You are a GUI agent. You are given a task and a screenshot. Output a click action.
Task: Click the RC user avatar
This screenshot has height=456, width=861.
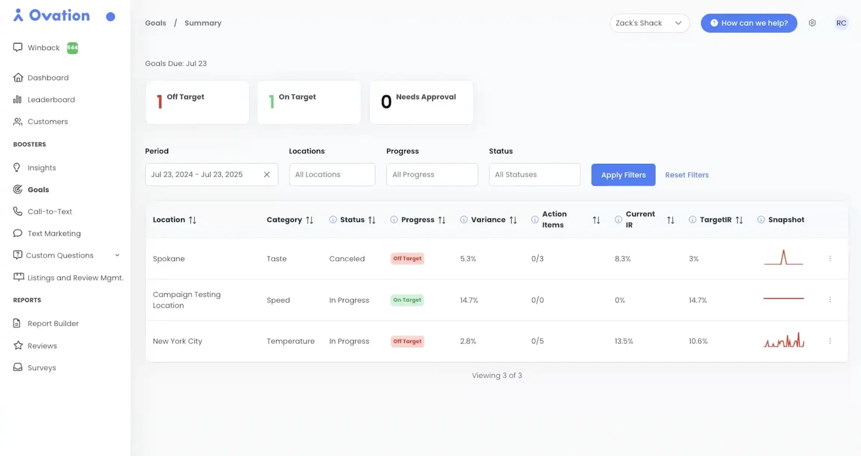click(841, 23)
